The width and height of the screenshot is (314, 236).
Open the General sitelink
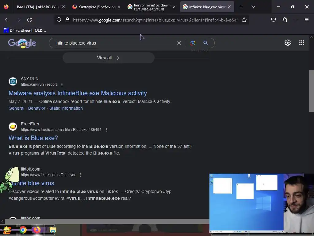coord(17,108)
